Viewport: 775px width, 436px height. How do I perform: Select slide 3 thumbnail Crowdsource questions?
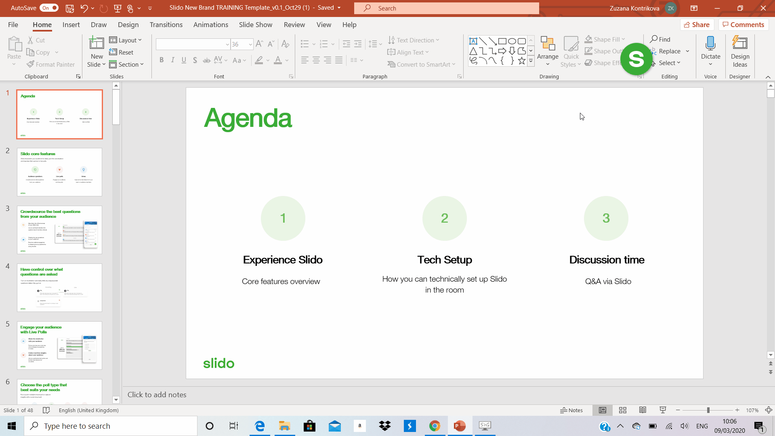[x=59, y=230]
